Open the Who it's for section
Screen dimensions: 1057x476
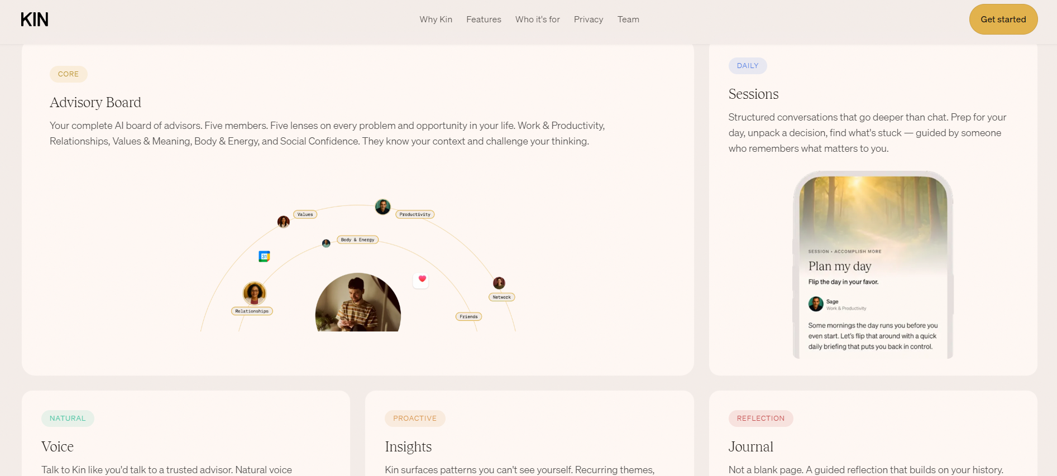tap(538, 20)
